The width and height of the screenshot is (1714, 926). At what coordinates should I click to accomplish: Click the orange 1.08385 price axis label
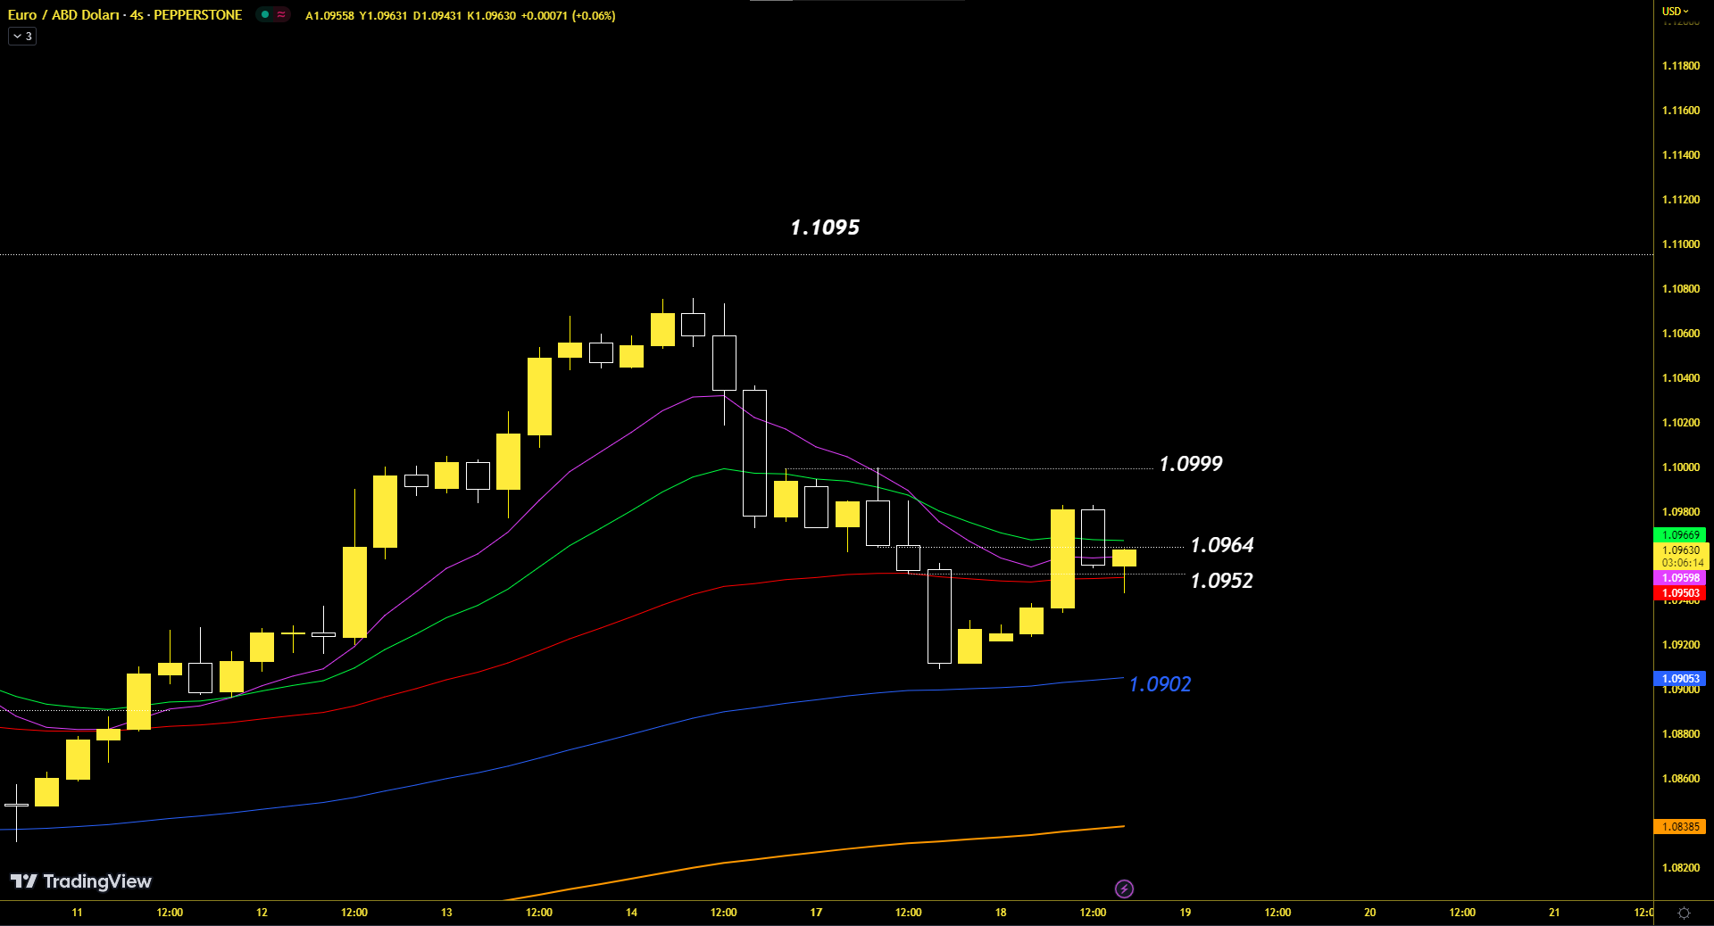(1680, 827)
